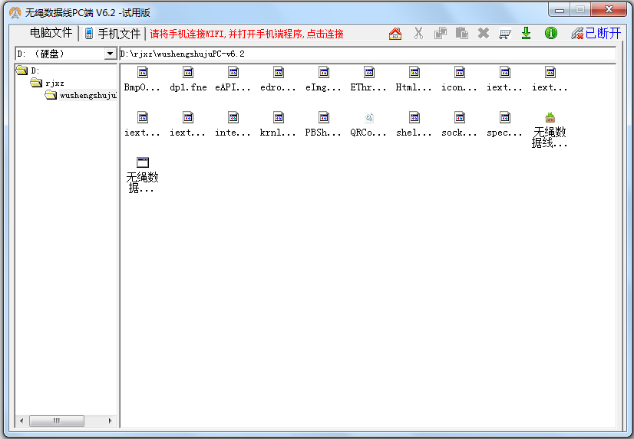Click the disconnected plug icon
The width and height of the screenshot is (634, 439).
[x=577, y=33]
